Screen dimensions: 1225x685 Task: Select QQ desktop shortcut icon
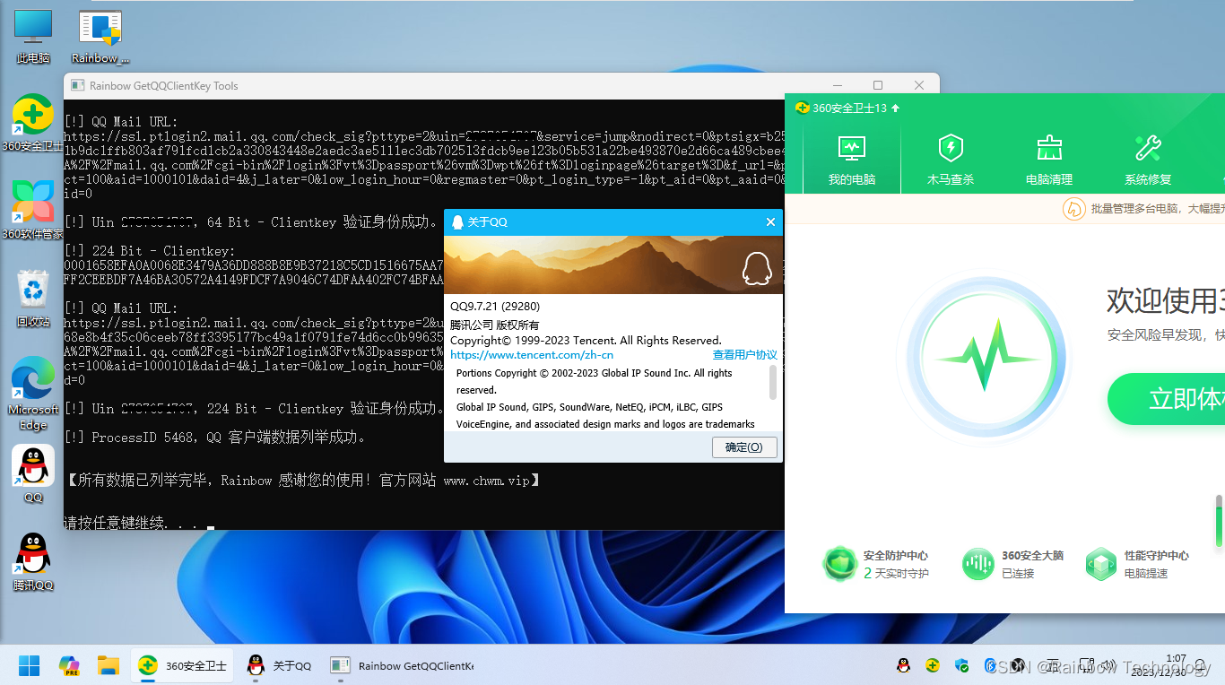(x=33, y=473)
